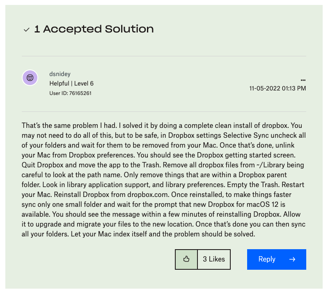The width and height of the screenshot is (328, 294).
Task: Click the arrow on the Reply button
Action: pyautogui.click(x=292, y=259)
